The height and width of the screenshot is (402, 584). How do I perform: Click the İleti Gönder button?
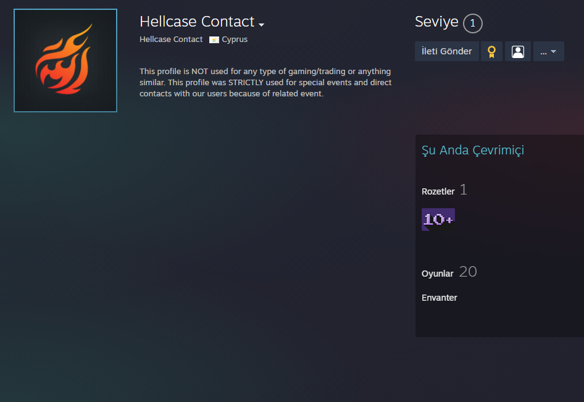pyautogui.click(x=446, y=51)
